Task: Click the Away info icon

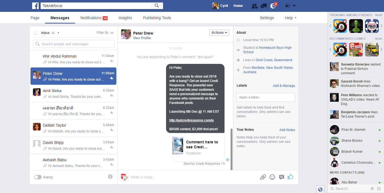Action: [110, 177]
